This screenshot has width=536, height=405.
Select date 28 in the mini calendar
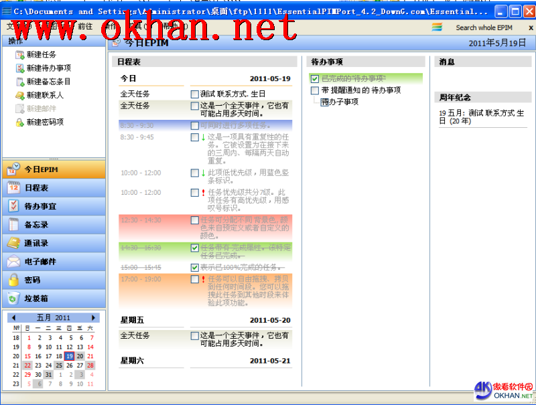pos(90,366)
